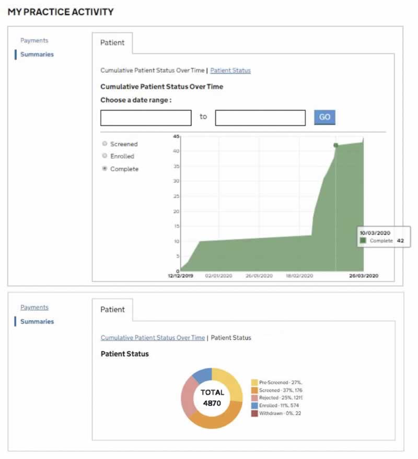
Task: Open the Patient Status link above the area chart
Action: (x=230, y=70)
